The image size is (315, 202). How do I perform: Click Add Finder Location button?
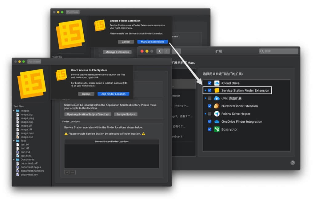coord(113,94)
